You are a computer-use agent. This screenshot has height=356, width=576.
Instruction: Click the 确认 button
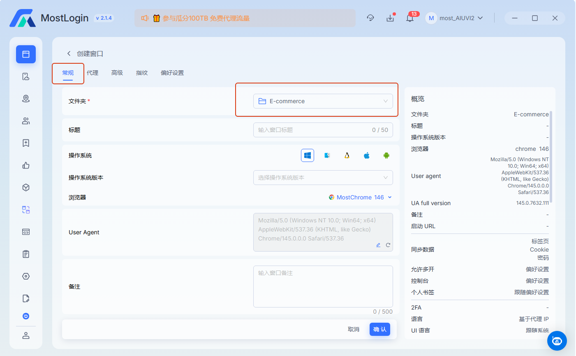click(x=380, y=329)
